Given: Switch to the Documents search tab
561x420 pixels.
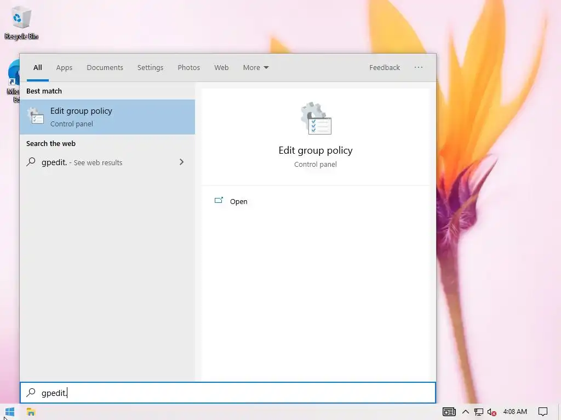Looking at the screenshot, I should (105, 67).
